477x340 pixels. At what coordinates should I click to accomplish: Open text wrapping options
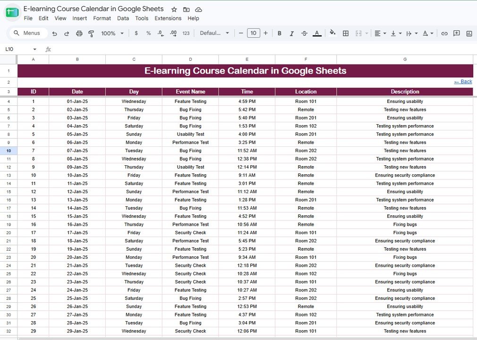tap(412, 34)
